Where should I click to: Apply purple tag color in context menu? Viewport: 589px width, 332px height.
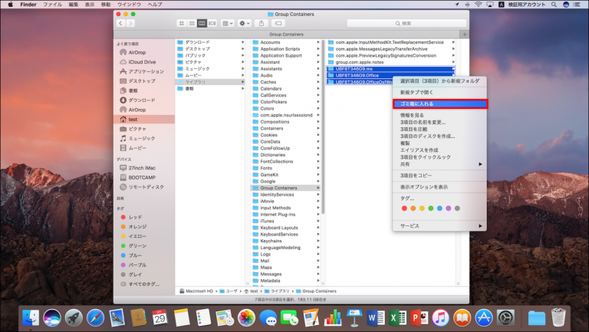coord(449,209)
